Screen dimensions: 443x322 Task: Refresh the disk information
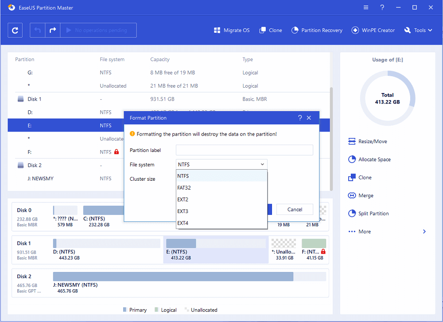[x=16, y=30]
